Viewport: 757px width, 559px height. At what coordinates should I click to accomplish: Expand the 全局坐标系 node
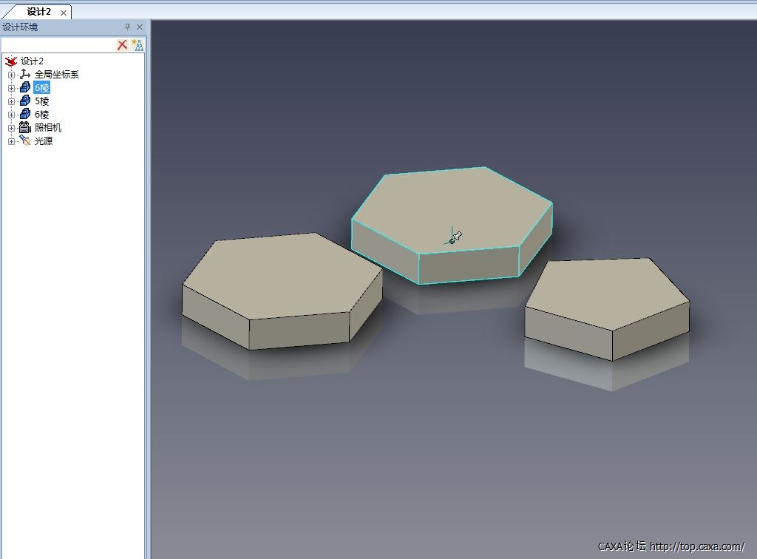(x=11, y=75)
